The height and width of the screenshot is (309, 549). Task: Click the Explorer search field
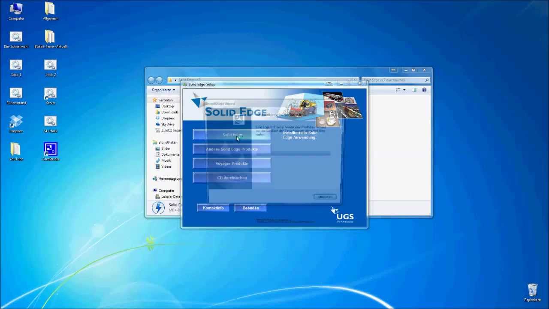(395, 80)
